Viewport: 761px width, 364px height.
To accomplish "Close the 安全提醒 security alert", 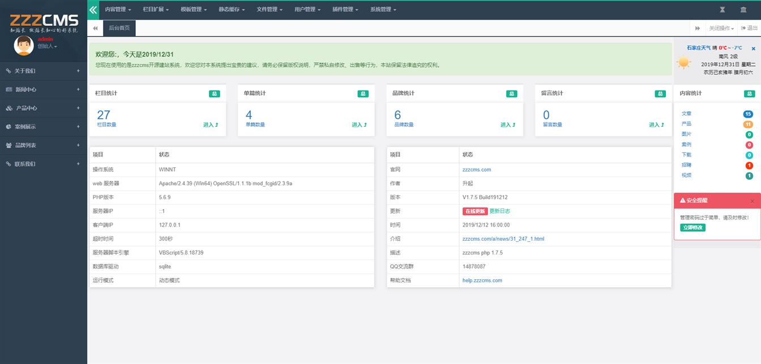I will click(x=752, y=201).
